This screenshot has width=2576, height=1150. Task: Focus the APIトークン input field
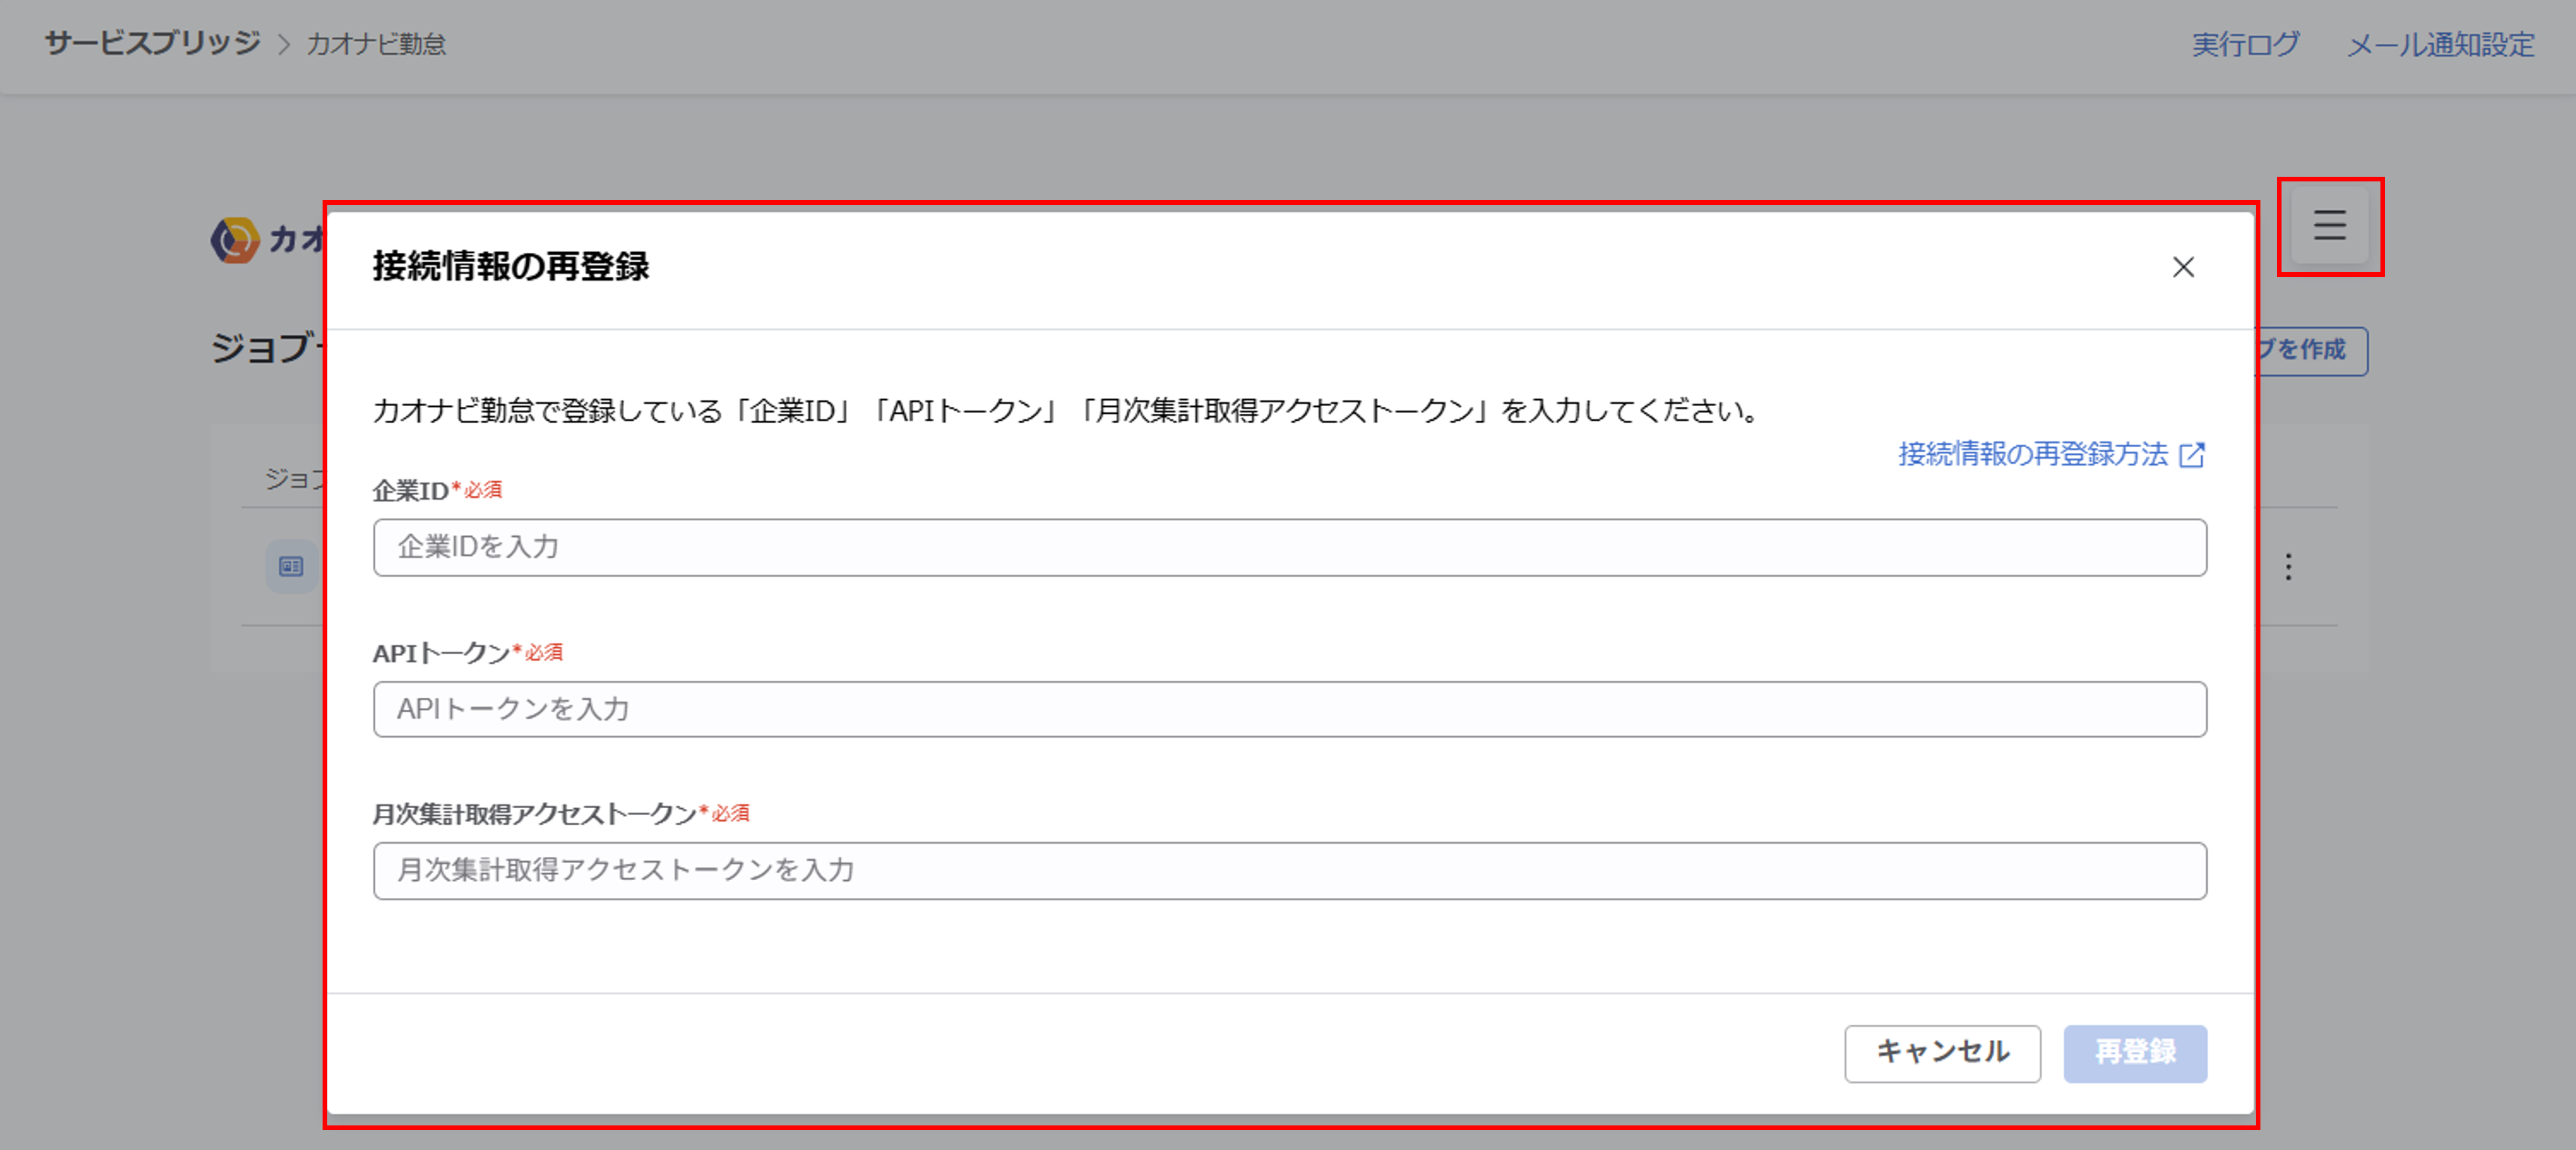tap(1289, 709)
